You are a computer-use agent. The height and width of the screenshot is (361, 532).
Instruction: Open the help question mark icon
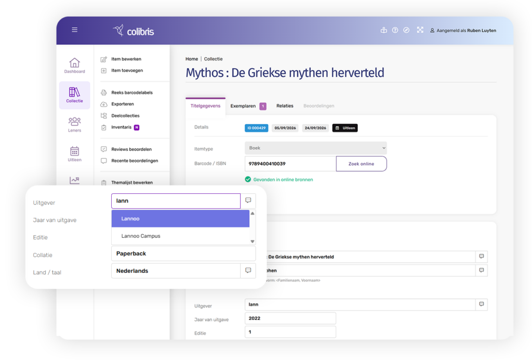pos(395,30)
